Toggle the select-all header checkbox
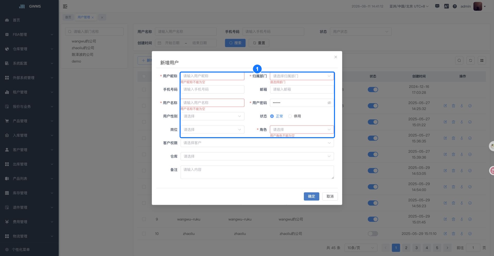 pos(144,76)
